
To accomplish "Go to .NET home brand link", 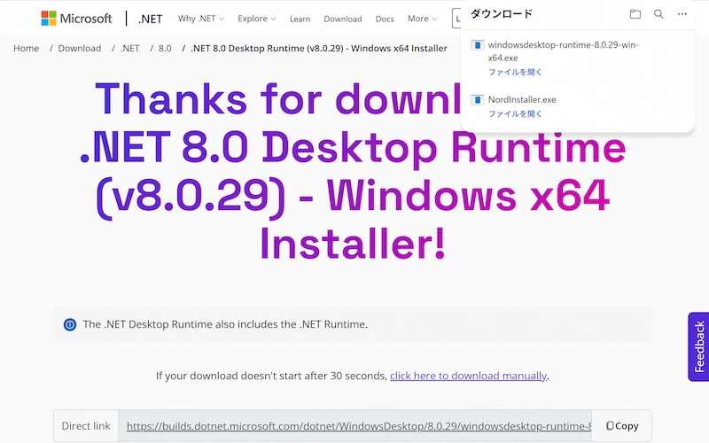I will (150, 19).
